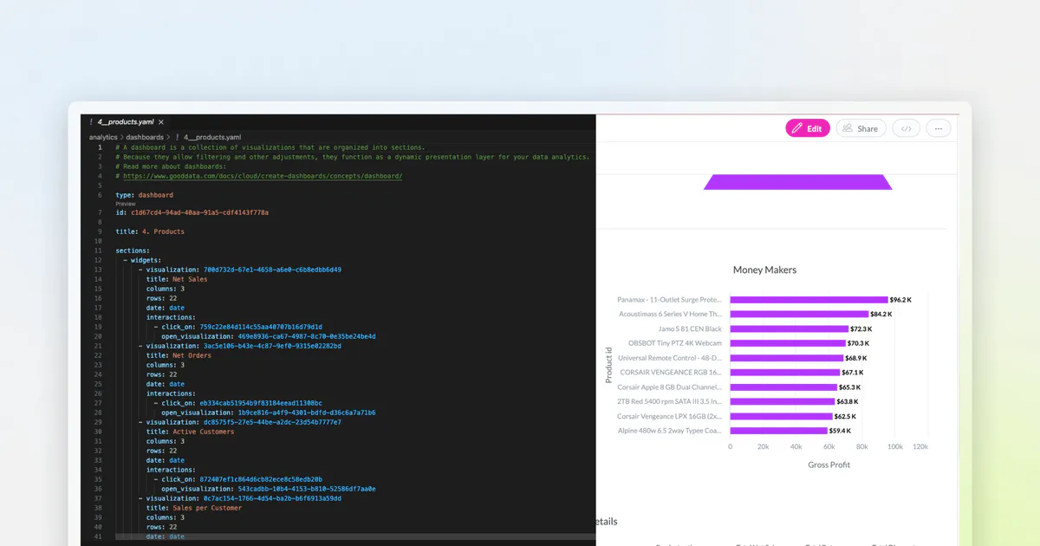
Task: Click the $68.9 K Universal Remote bar
Action: point(786,358)
